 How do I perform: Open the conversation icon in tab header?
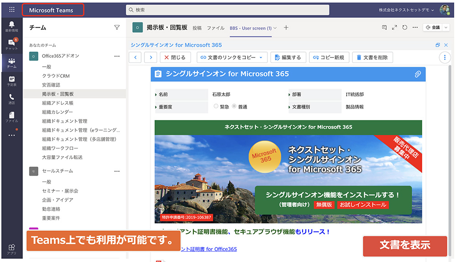point(384,27)
